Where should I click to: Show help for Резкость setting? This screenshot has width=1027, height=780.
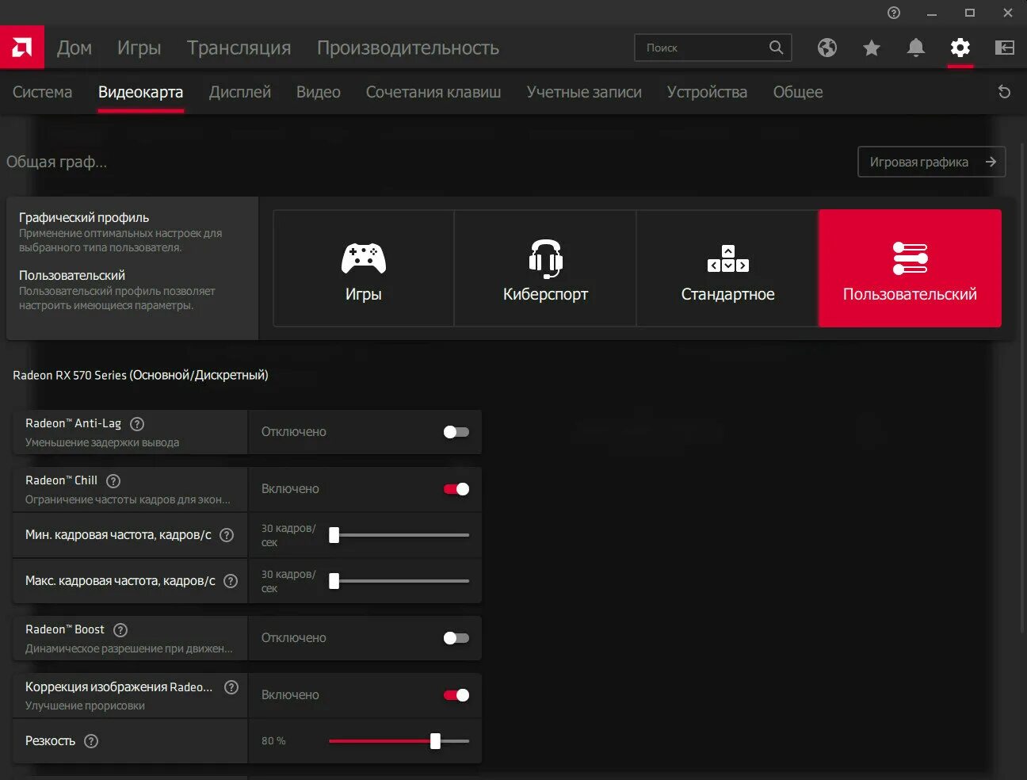(x=91, y=741)
